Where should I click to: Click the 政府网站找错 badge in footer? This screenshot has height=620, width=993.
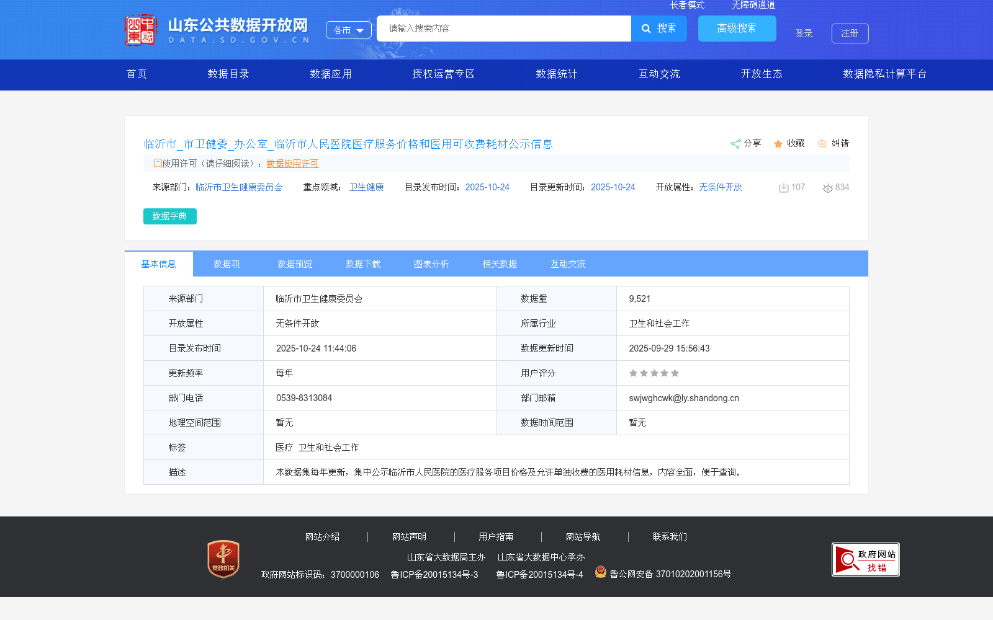pyautogui.click(x=865, y=559)
